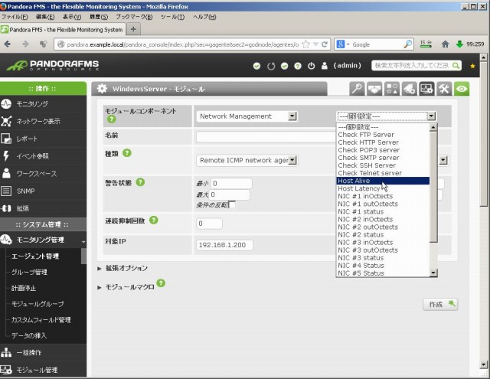
Task: Click the 連続抑制回数 input field
Action: pos(209,224)
